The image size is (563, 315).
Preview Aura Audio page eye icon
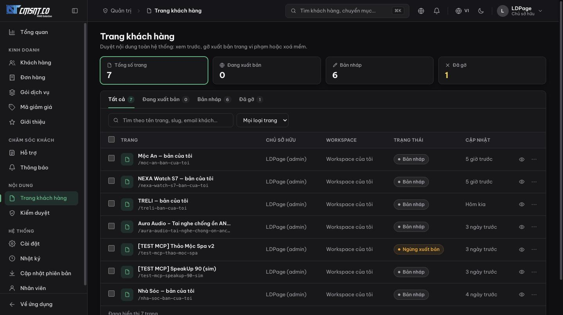click(x=522, y=227)
